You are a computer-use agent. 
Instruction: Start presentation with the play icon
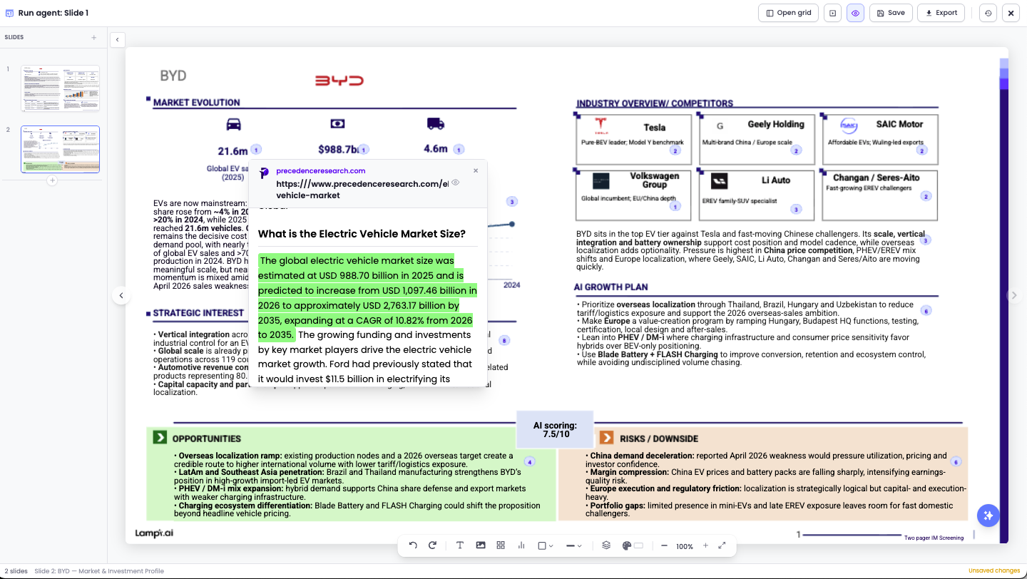click(832, 13)
